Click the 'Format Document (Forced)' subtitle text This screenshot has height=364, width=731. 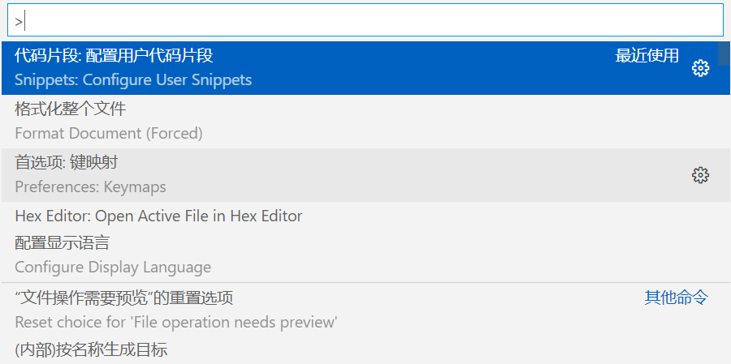pos(109,133)
